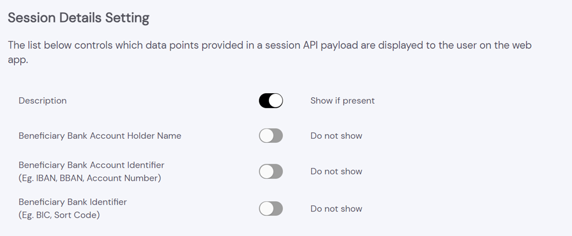
Task: Enable Beneficiary Bank Account Identifier toggle
Action: click(x=271, y=171)
